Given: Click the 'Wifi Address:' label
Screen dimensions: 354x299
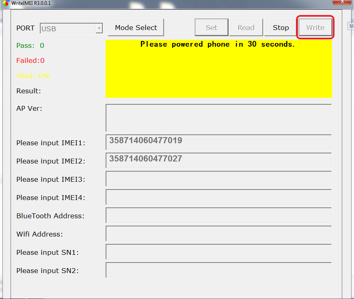Looking at the screenshot, I should [x=39, y=234].
